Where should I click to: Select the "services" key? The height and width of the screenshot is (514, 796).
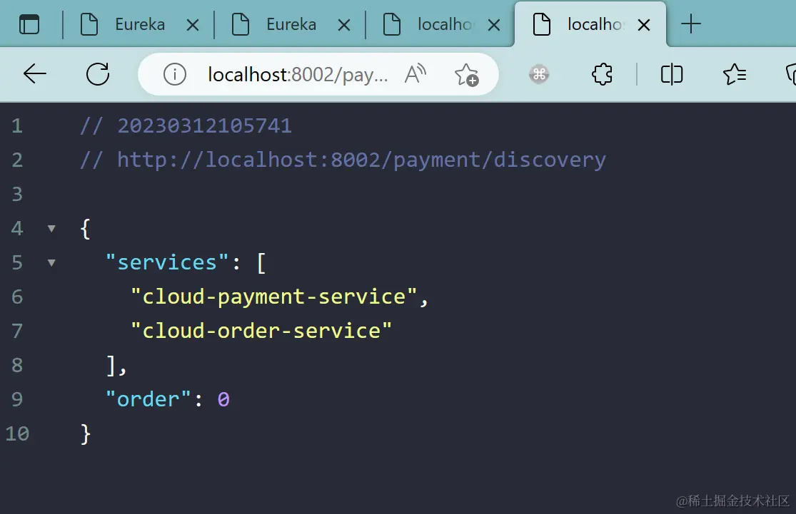tap(167, 262)
